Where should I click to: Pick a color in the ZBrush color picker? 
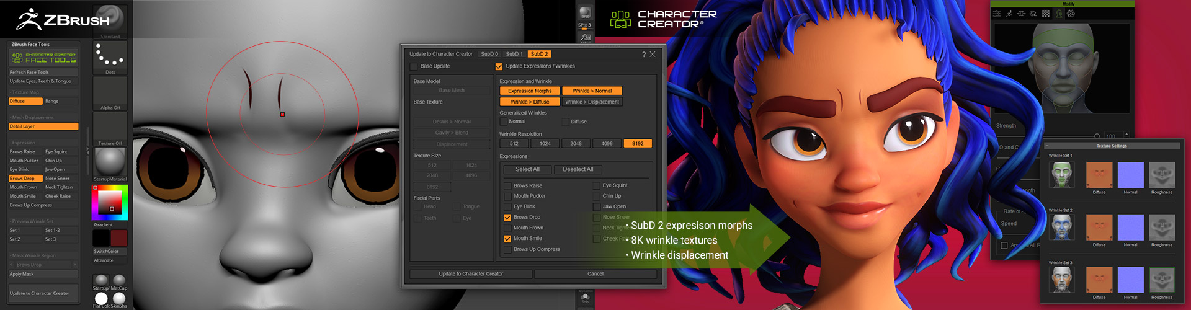click(x=110, y=203)
